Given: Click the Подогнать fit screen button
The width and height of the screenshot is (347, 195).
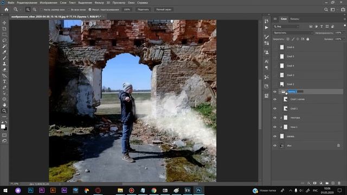Looking at the screenshot, I should click(x=143, y=10).
